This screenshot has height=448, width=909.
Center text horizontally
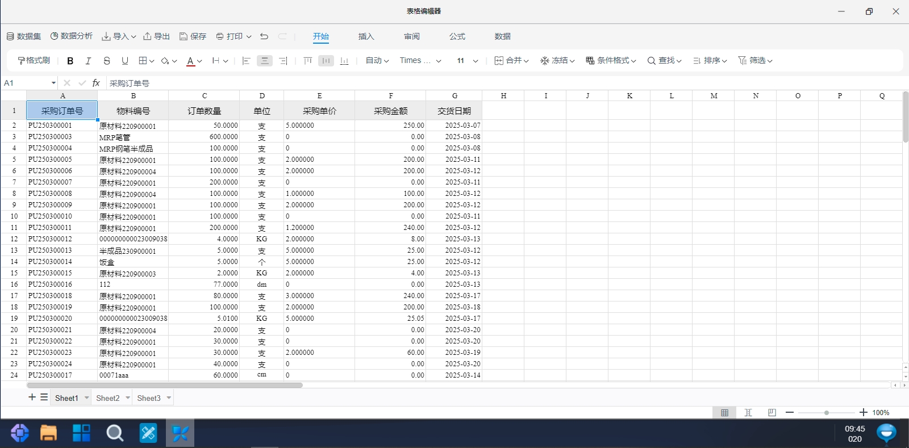click(265, 61)
